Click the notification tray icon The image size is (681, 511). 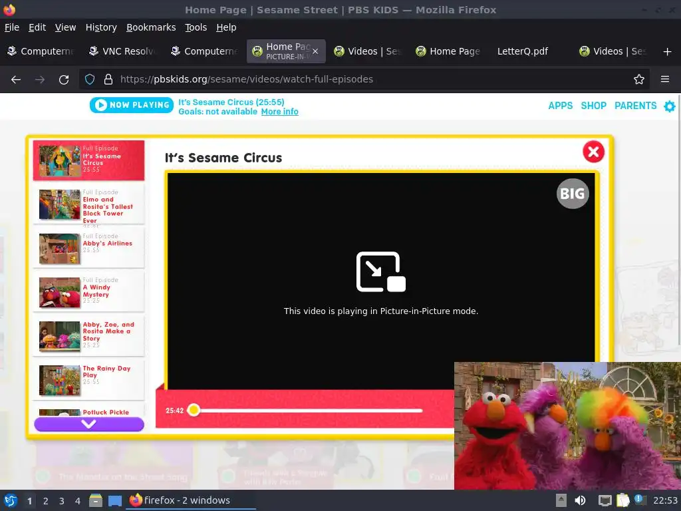click(640, 500)
